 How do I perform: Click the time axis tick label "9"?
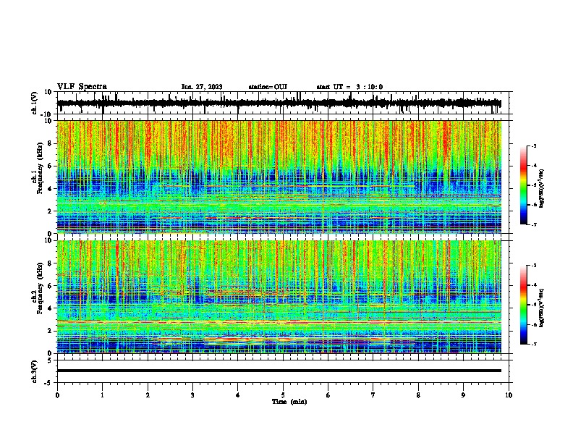click(463, 395)
